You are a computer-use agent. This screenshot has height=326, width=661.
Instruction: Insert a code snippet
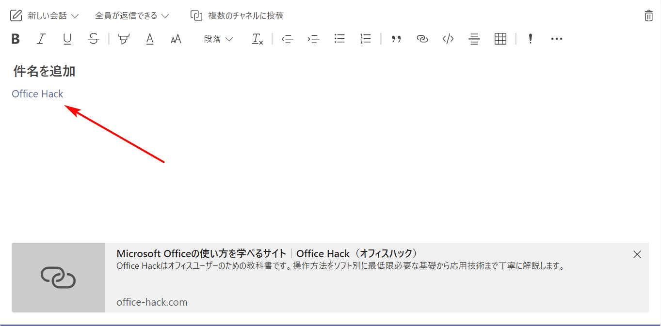[x=448, y=39]
